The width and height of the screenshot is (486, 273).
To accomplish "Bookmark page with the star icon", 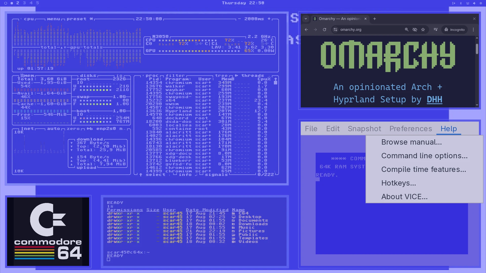I will point(423,30).
